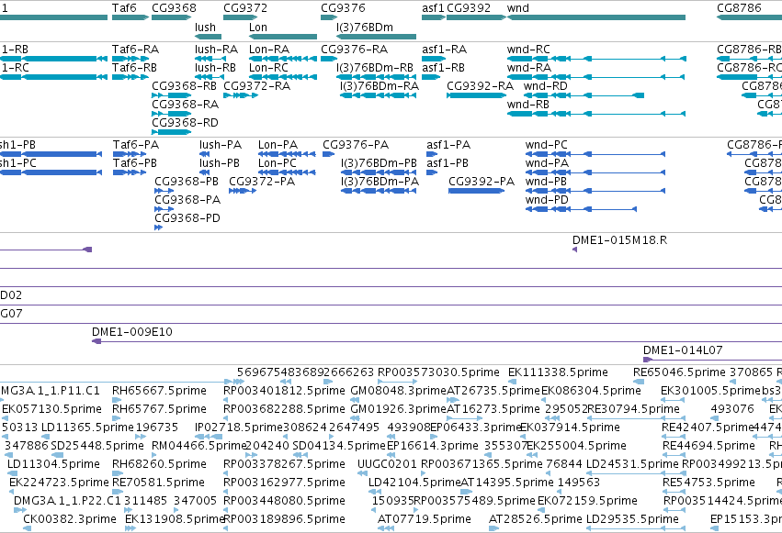Click the RE65046.5prime EST
This screenshot has height=533, width=782.
(639, 382)
